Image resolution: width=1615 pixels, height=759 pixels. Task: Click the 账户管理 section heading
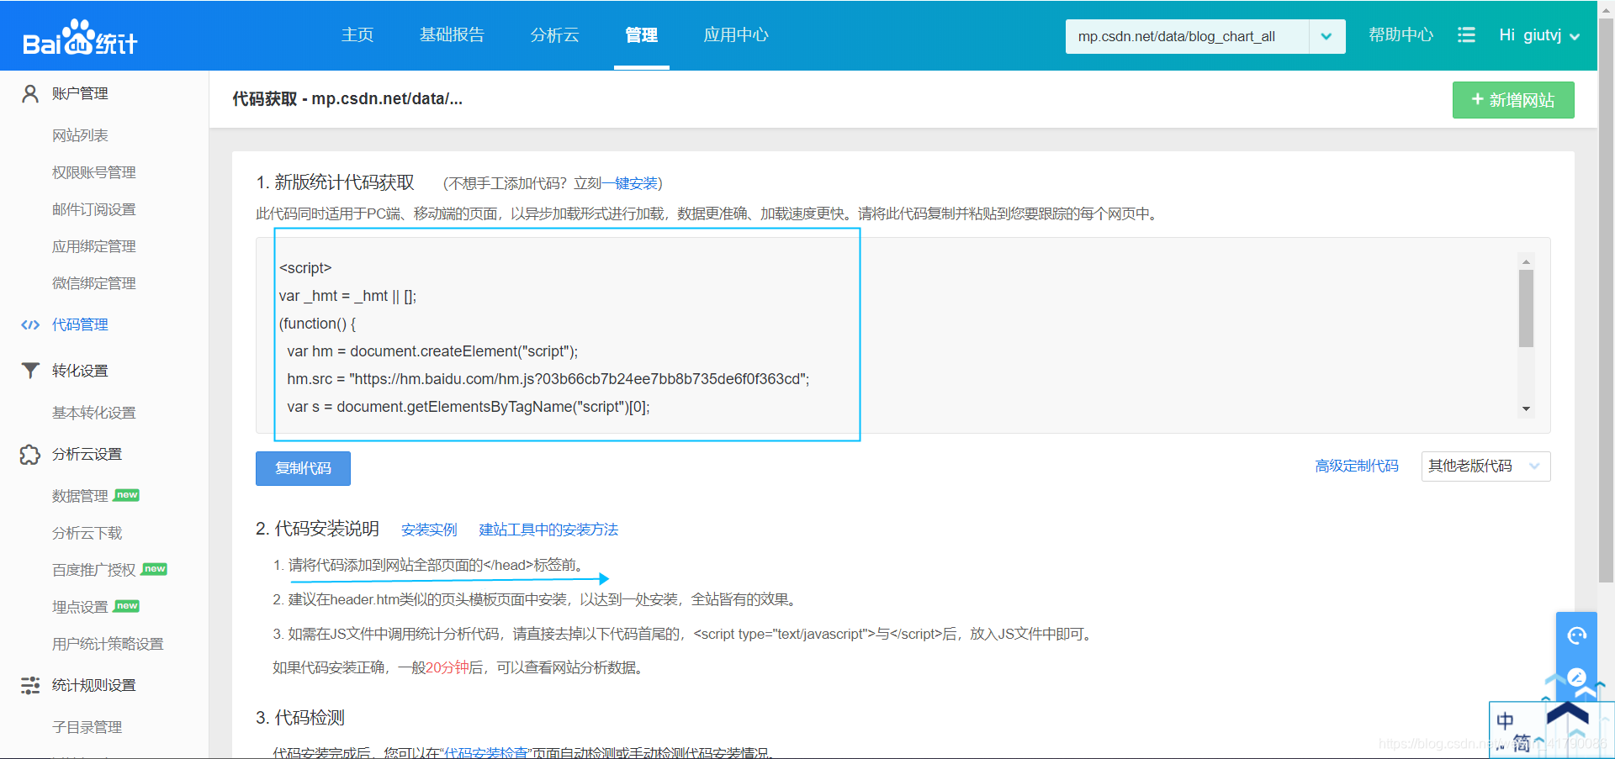[80, 93]
